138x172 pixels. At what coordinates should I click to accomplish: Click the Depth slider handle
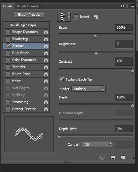coord(132,105)
